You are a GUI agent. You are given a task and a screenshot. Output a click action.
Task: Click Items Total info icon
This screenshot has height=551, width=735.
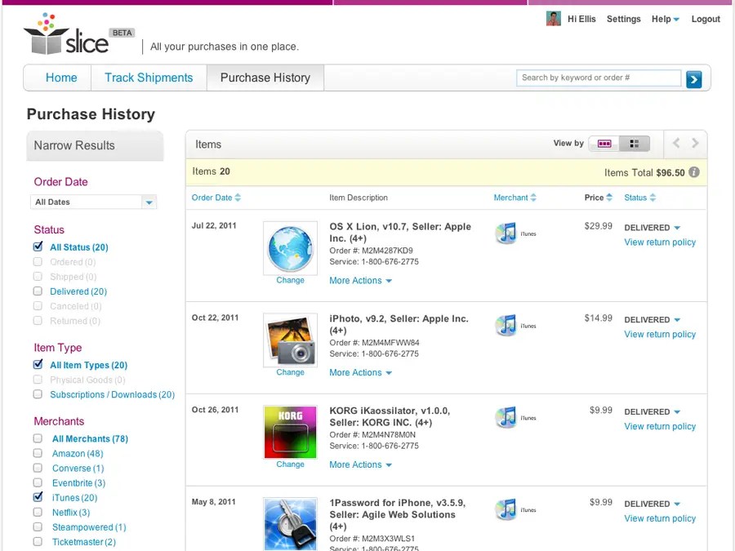coord(694,172)
